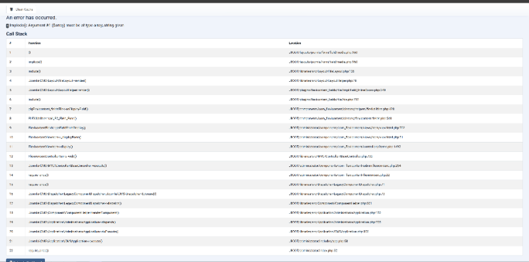This screenshot has height=262, width=529.
Task: Select AdministratorApplication->dispatch() in row 19
Action: [x=72, y=222]
